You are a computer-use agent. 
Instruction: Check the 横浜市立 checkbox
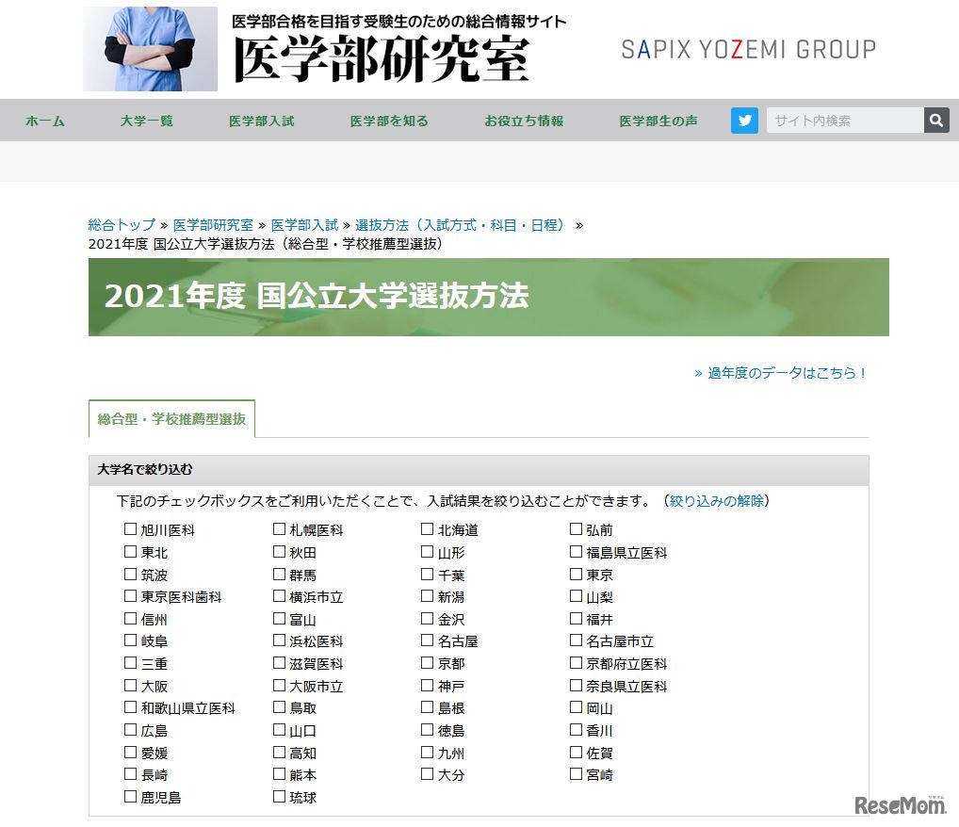278,596
